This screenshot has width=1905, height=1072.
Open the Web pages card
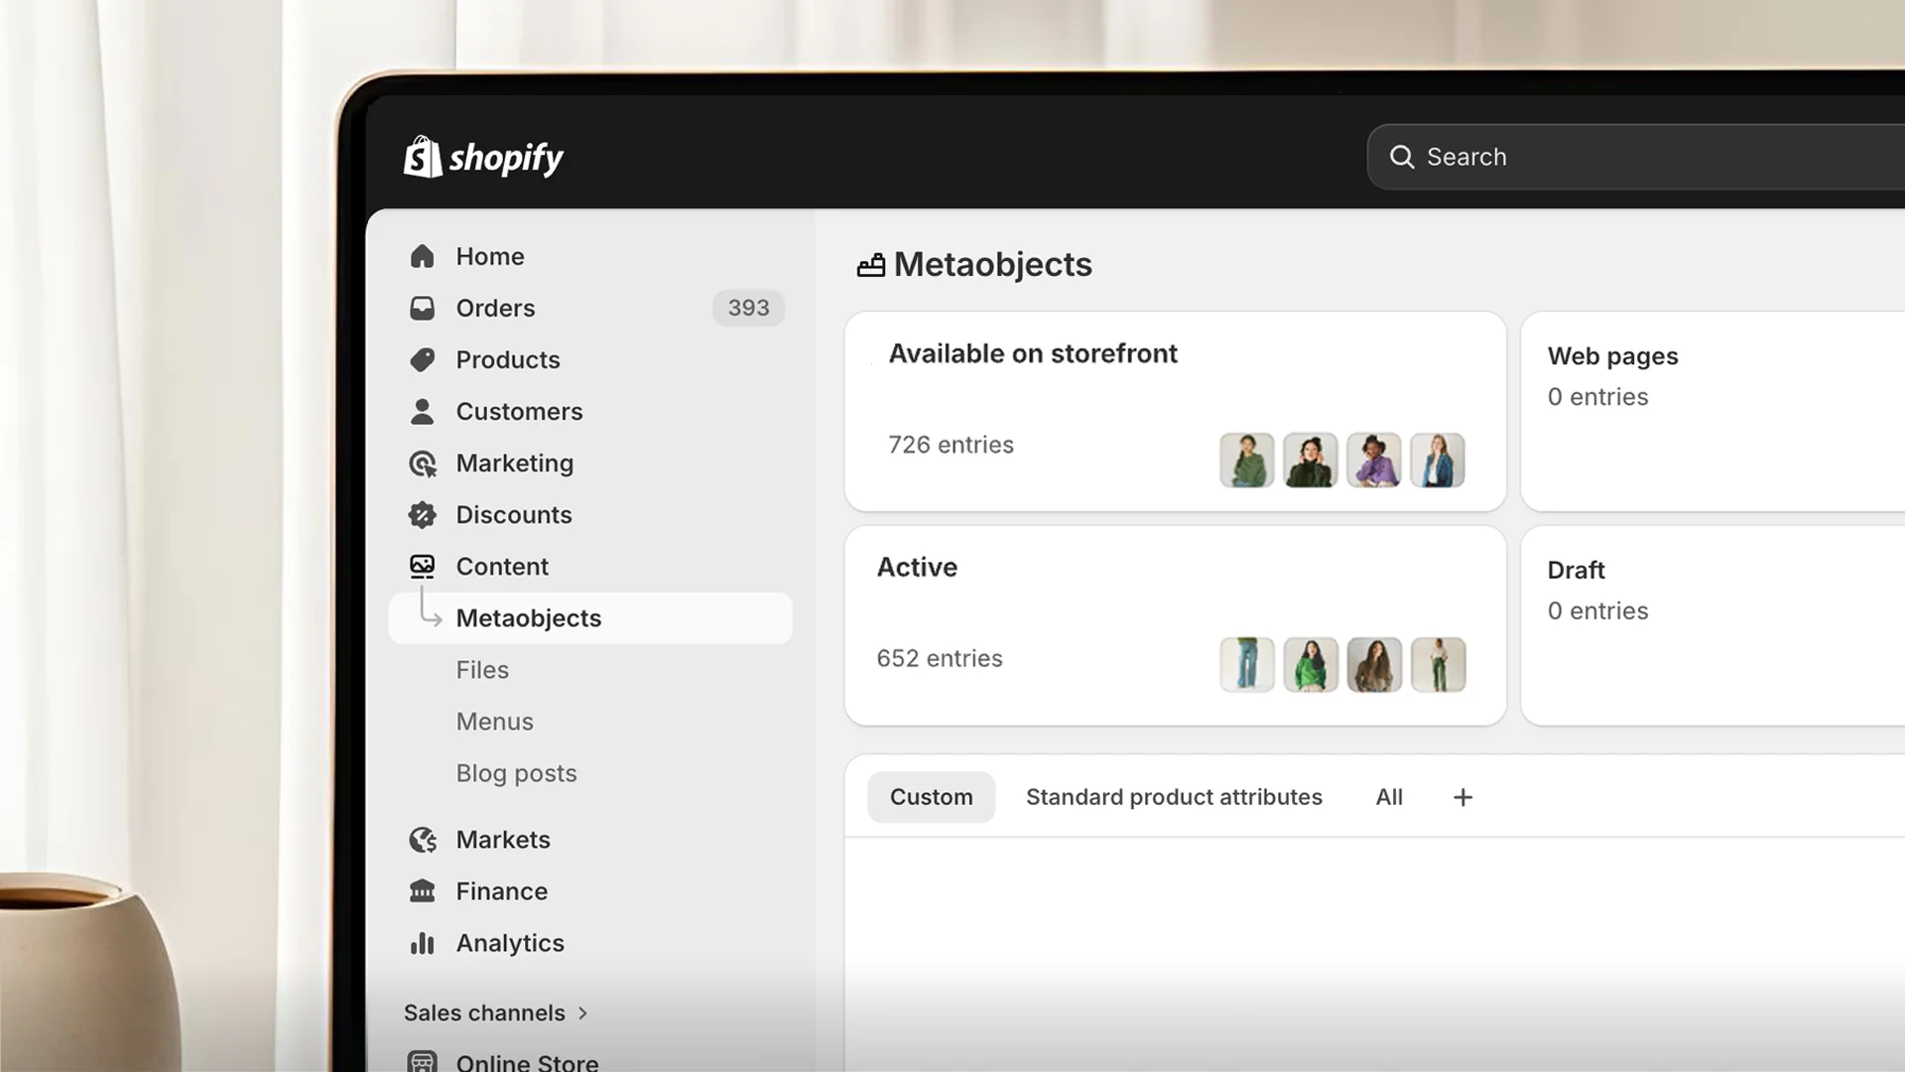[1714, 412]
